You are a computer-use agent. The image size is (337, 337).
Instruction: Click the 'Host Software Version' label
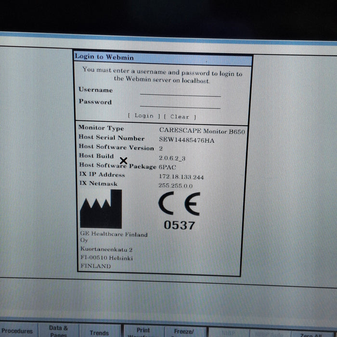117,147
